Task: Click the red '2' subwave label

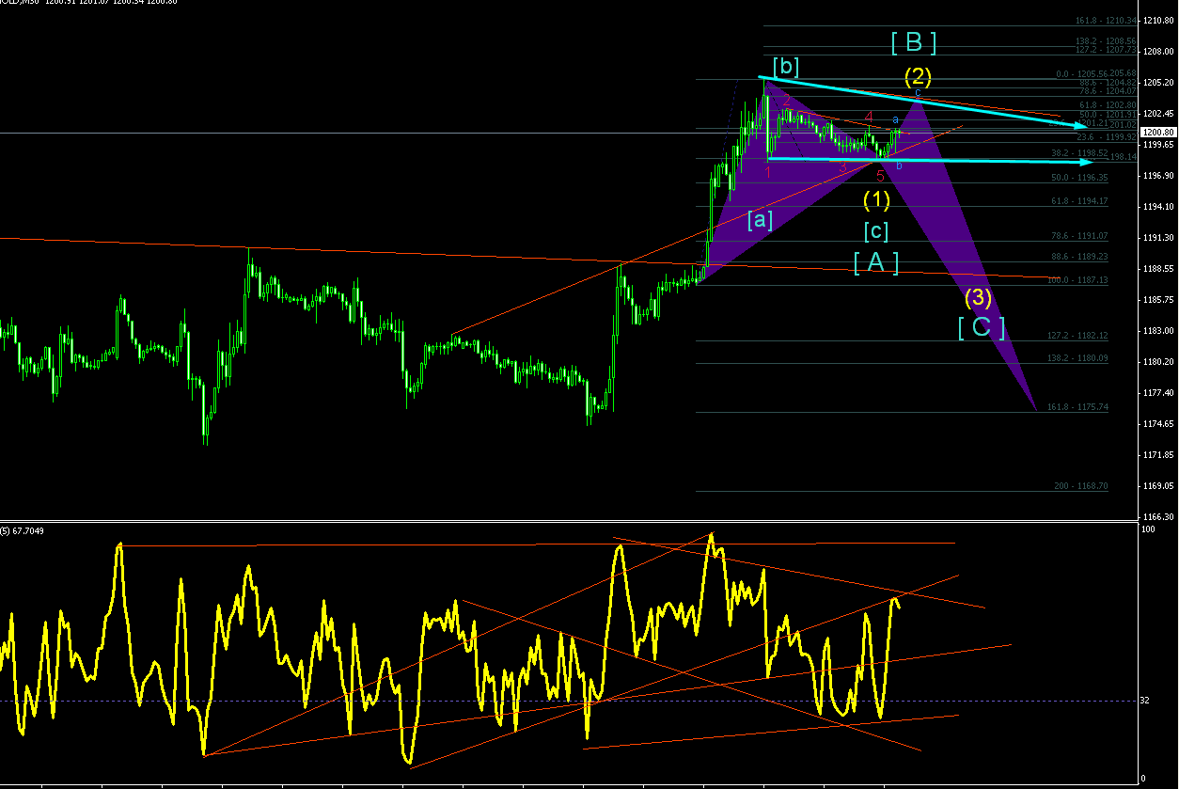Action: click(787, 102)
